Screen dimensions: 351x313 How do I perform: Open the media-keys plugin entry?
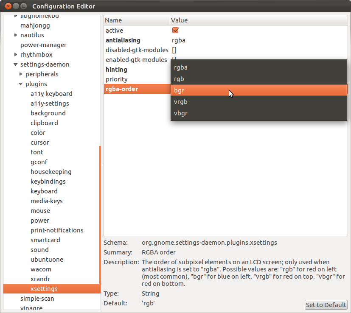[46, 201]
